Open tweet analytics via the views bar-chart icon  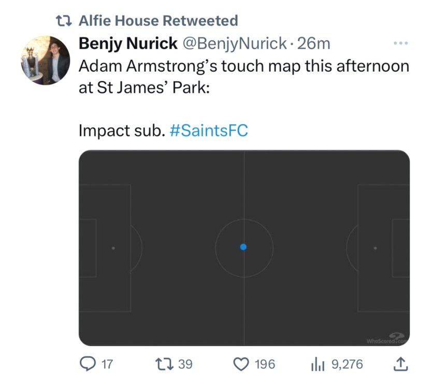(318, 365)
